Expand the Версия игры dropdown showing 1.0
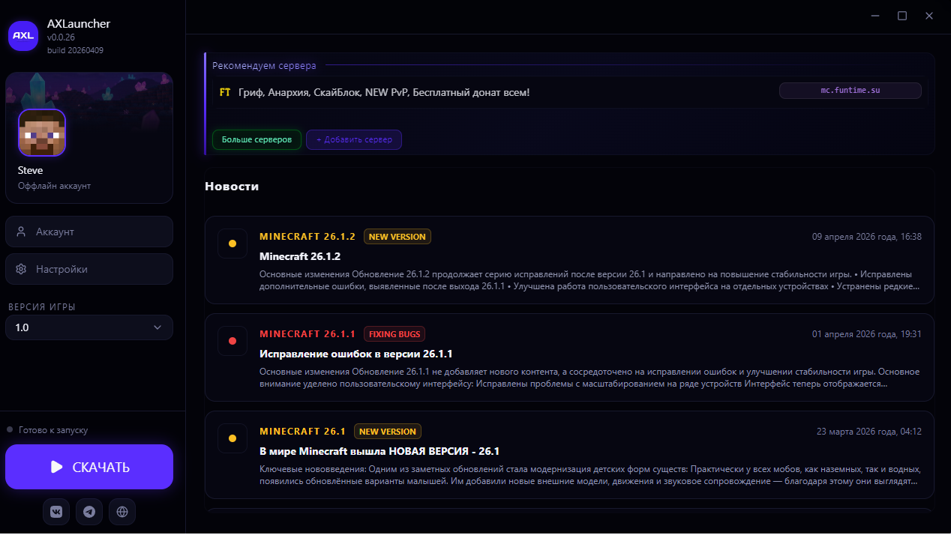 point(89,327)
